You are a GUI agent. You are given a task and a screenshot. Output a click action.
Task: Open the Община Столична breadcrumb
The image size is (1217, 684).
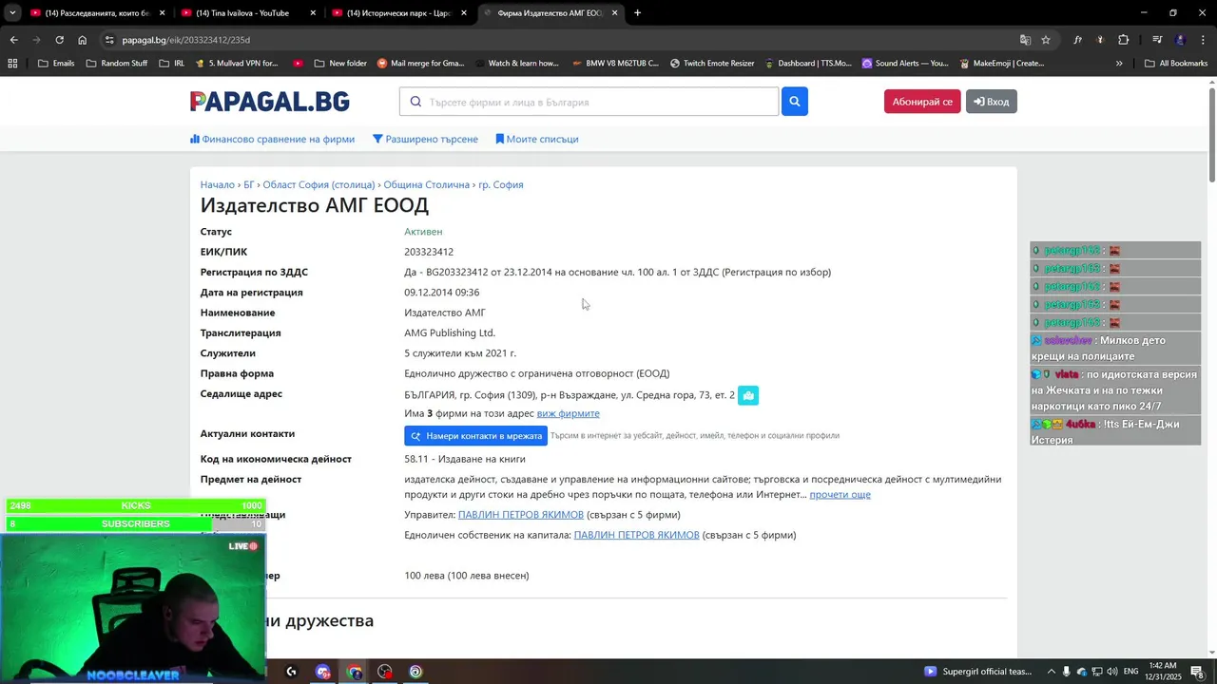point(427,184)
